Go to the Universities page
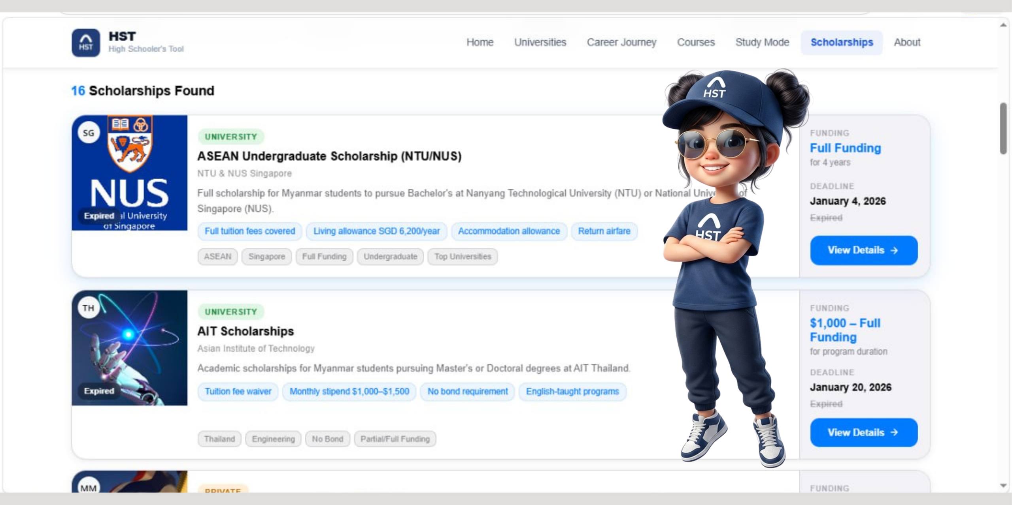 540,42
